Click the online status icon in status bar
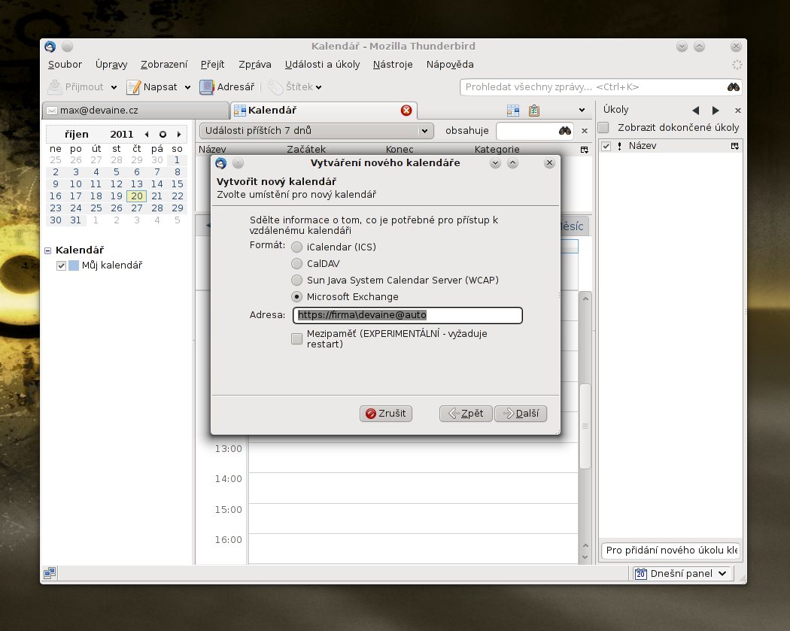Viewport: 790px width, 631px height. (x=50, y=573)
